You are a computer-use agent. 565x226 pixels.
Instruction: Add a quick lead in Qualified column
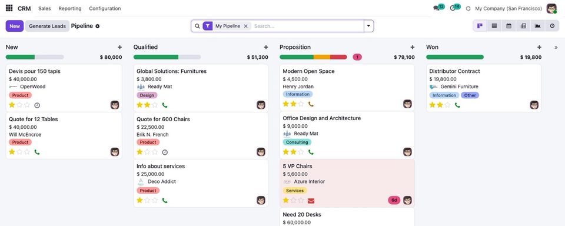click(x=266, y=47)
